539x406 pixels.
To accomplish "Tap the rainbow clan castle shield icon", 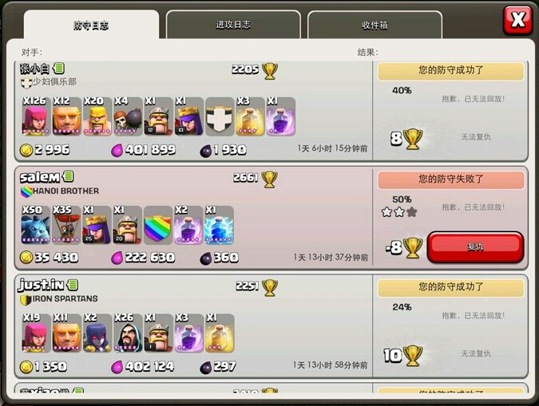I will tap(158, 225).
